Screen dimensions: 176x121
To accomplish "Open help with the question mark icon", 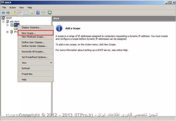I will (38, 13).
